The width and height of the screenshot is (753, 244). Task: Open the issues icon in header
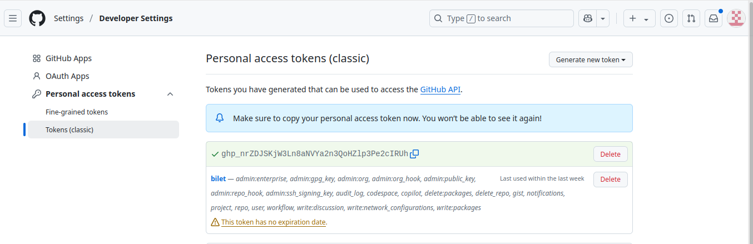click(669, 18)
